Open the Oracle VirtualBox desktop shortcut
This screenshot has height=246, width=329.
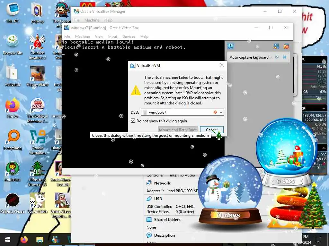pyautogui.click(x=37, y=142)
